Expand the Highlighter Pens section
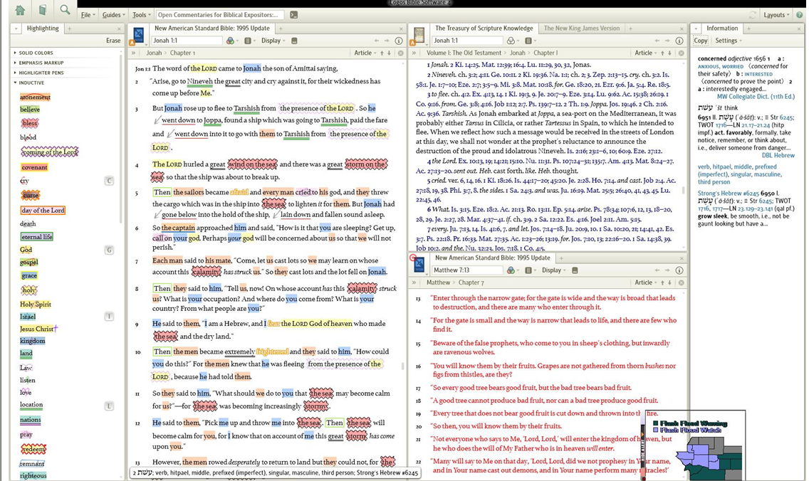 41,73
